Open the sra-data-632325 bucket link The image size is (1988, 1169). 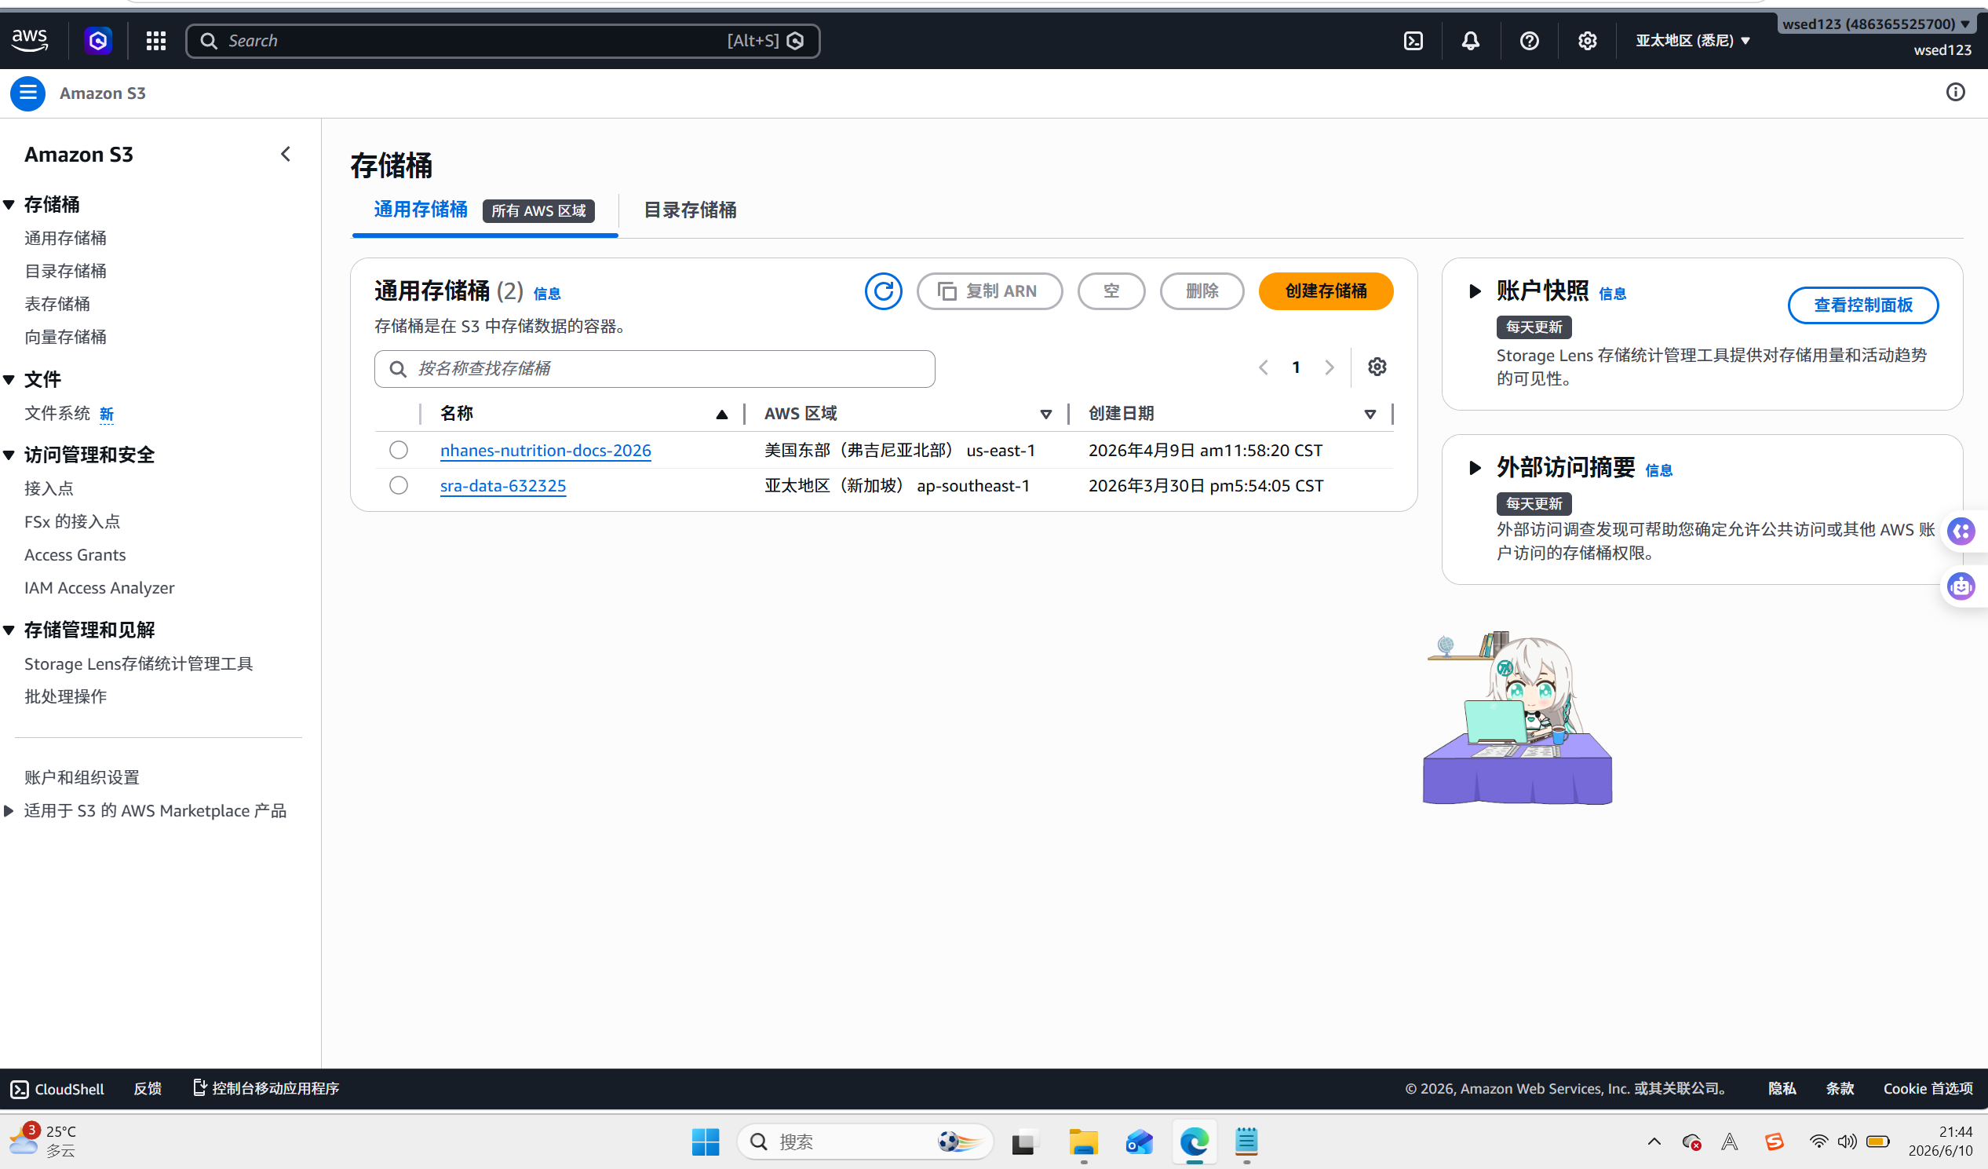tap(503, 485)
